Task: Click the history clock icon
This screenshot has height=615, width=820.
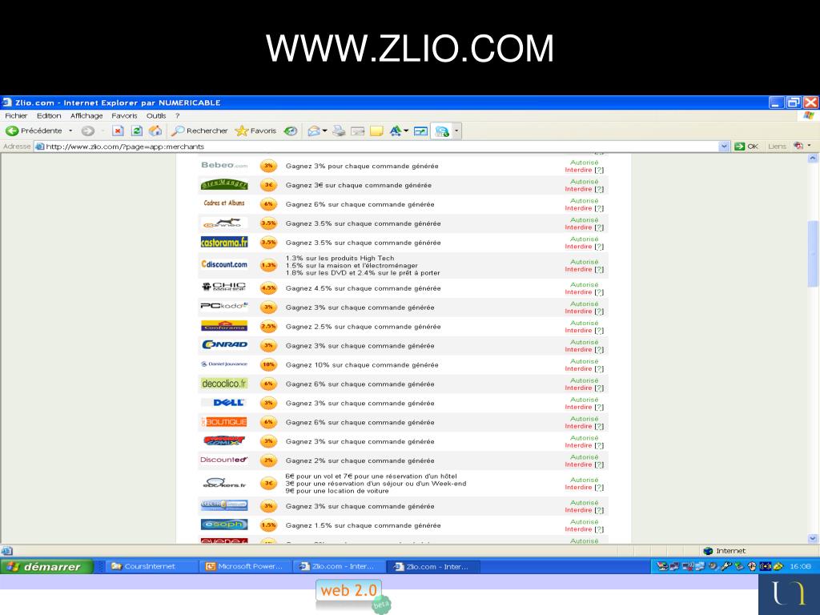Action: point(291,131)
